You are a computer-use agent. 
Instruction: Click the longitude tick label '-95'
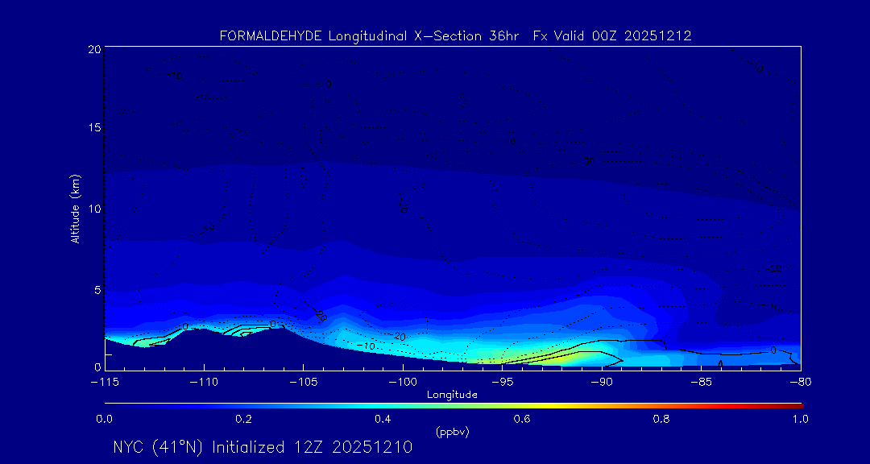tap(502, 383)
